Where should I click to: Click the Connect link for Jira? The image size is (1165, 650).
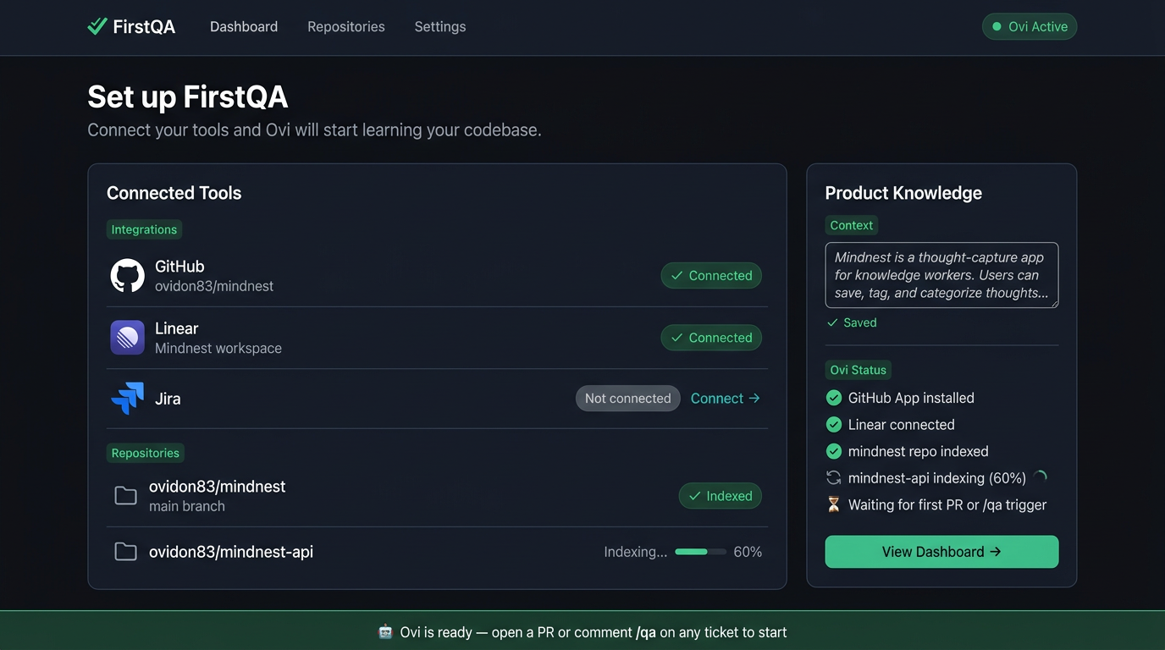pos(726,399)
